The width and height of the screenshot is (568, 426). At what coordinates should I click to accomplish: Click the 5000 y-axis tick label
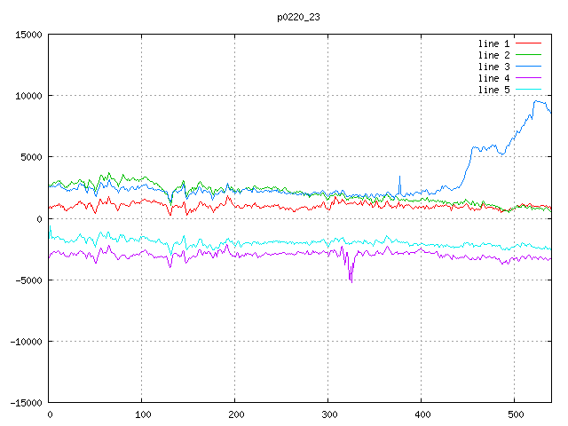tap(30, 157)
